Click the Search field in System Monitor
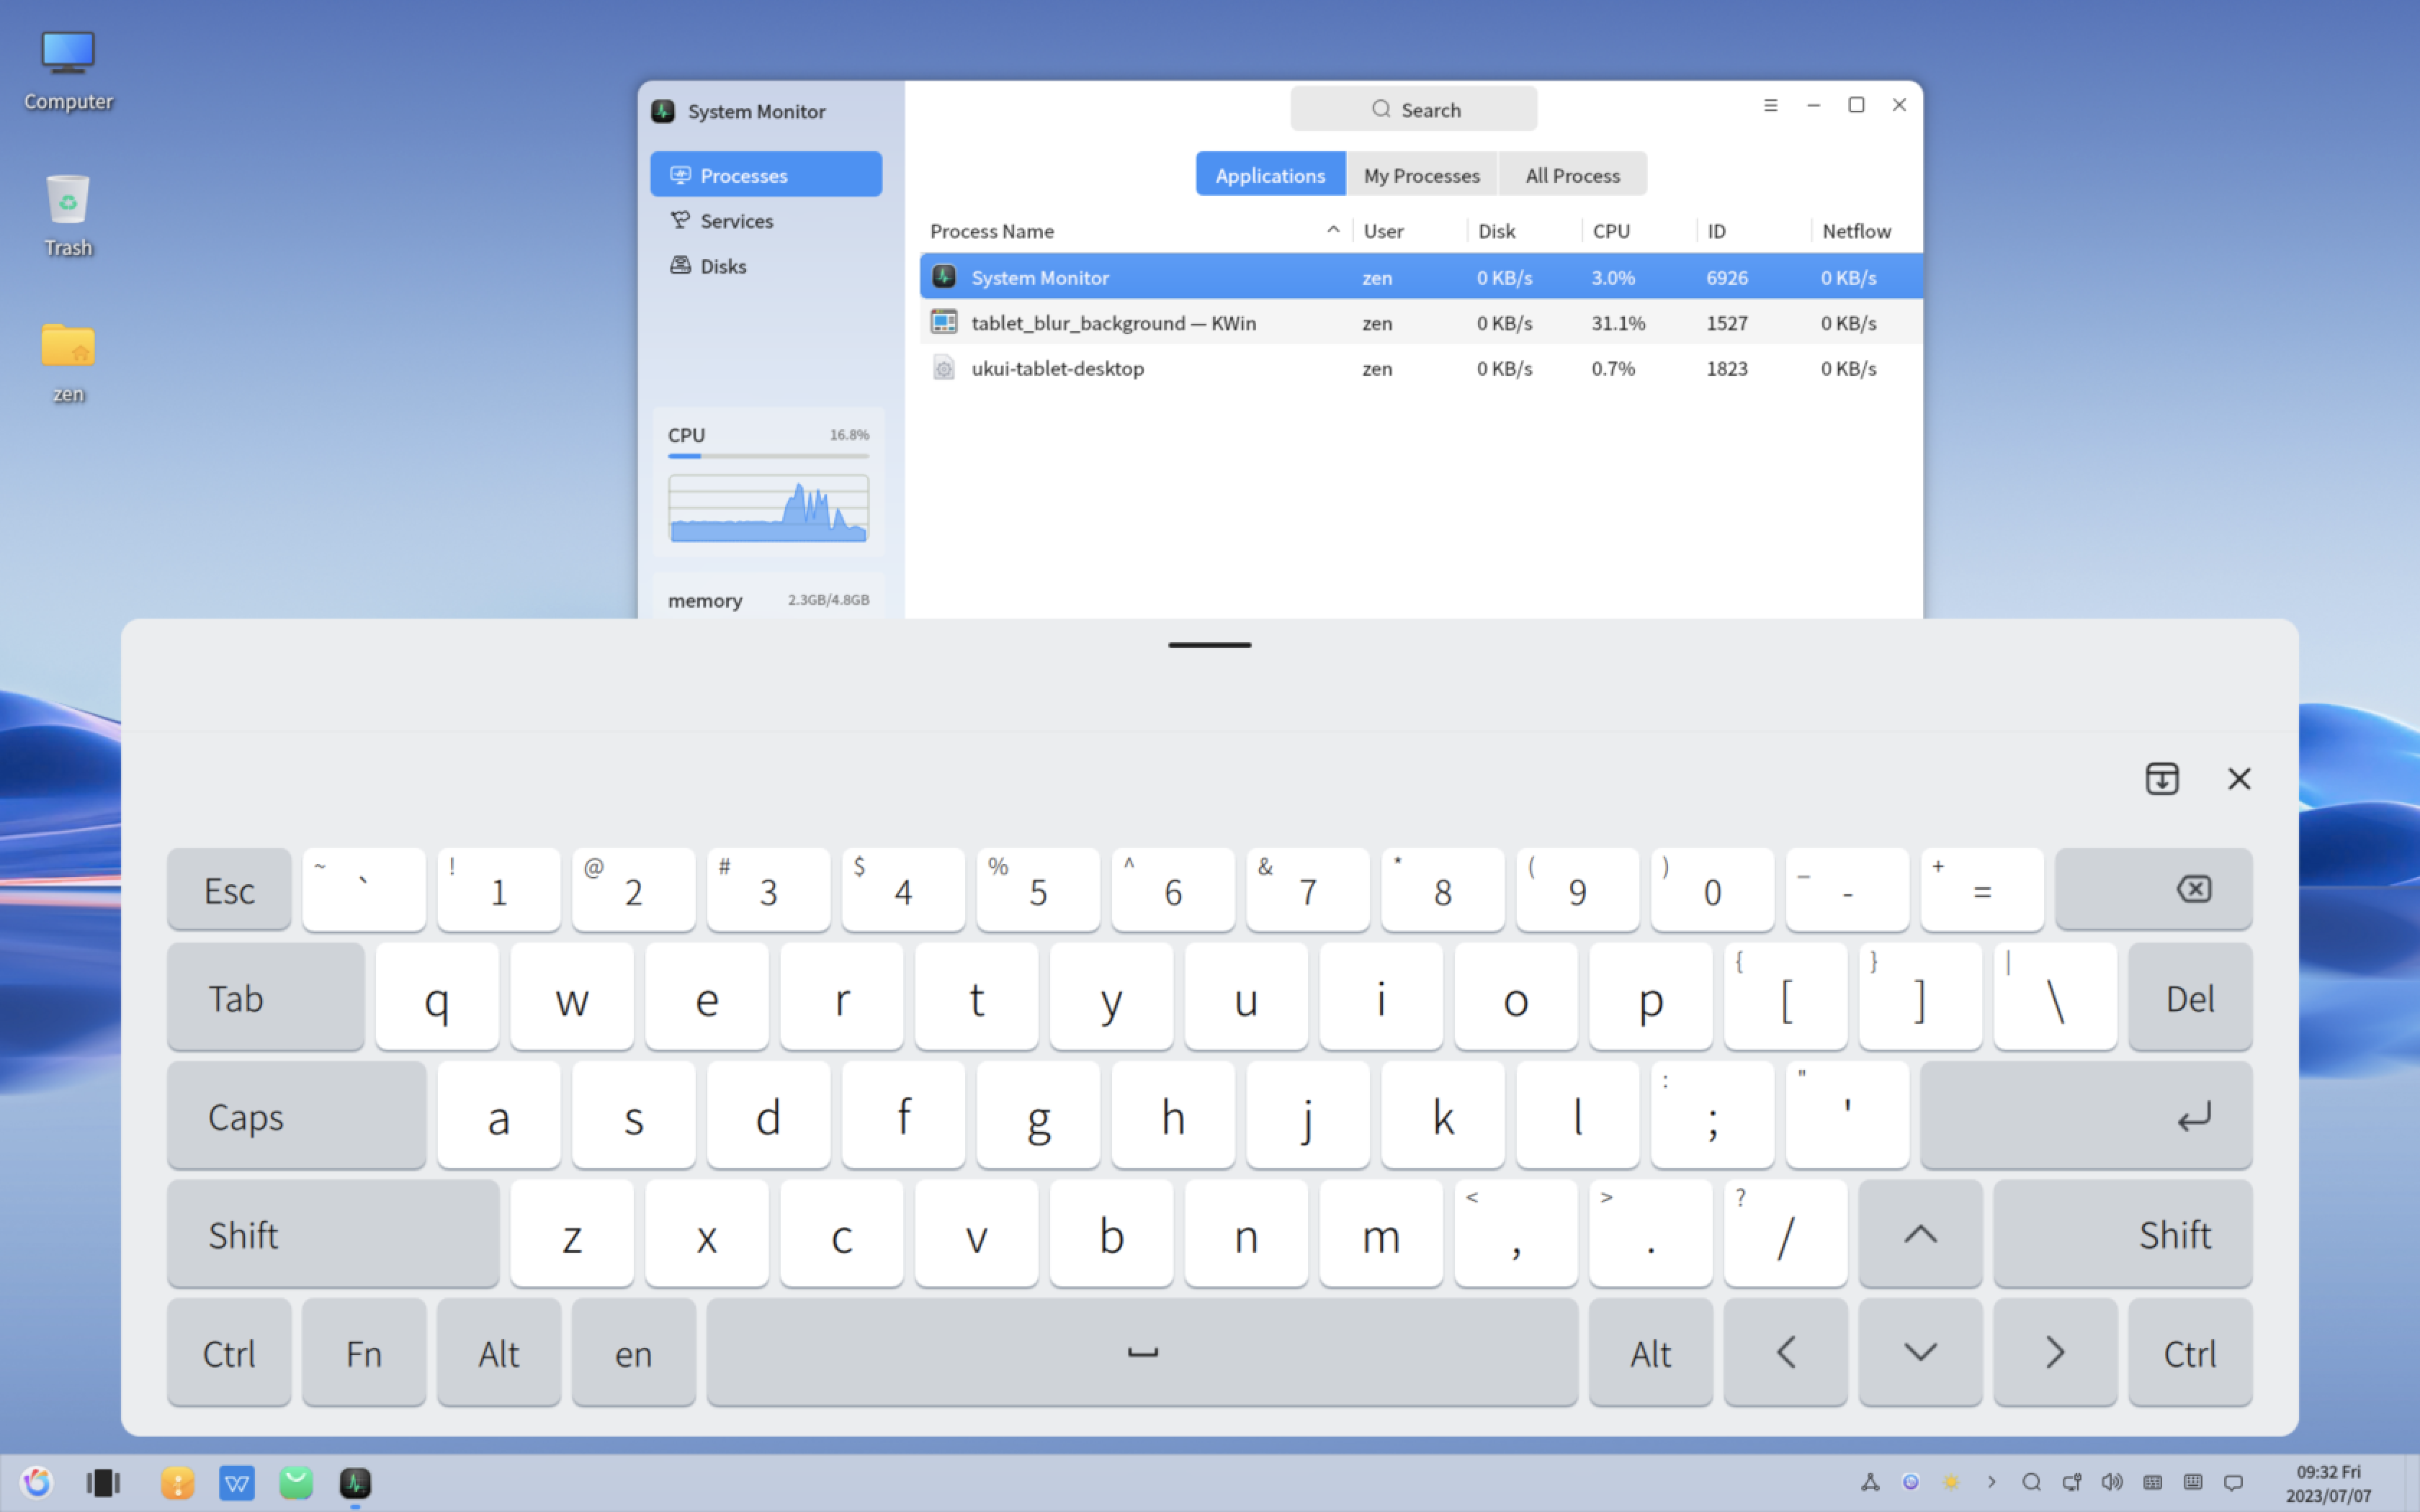2420x1512 pixels. pos(1413,109)
